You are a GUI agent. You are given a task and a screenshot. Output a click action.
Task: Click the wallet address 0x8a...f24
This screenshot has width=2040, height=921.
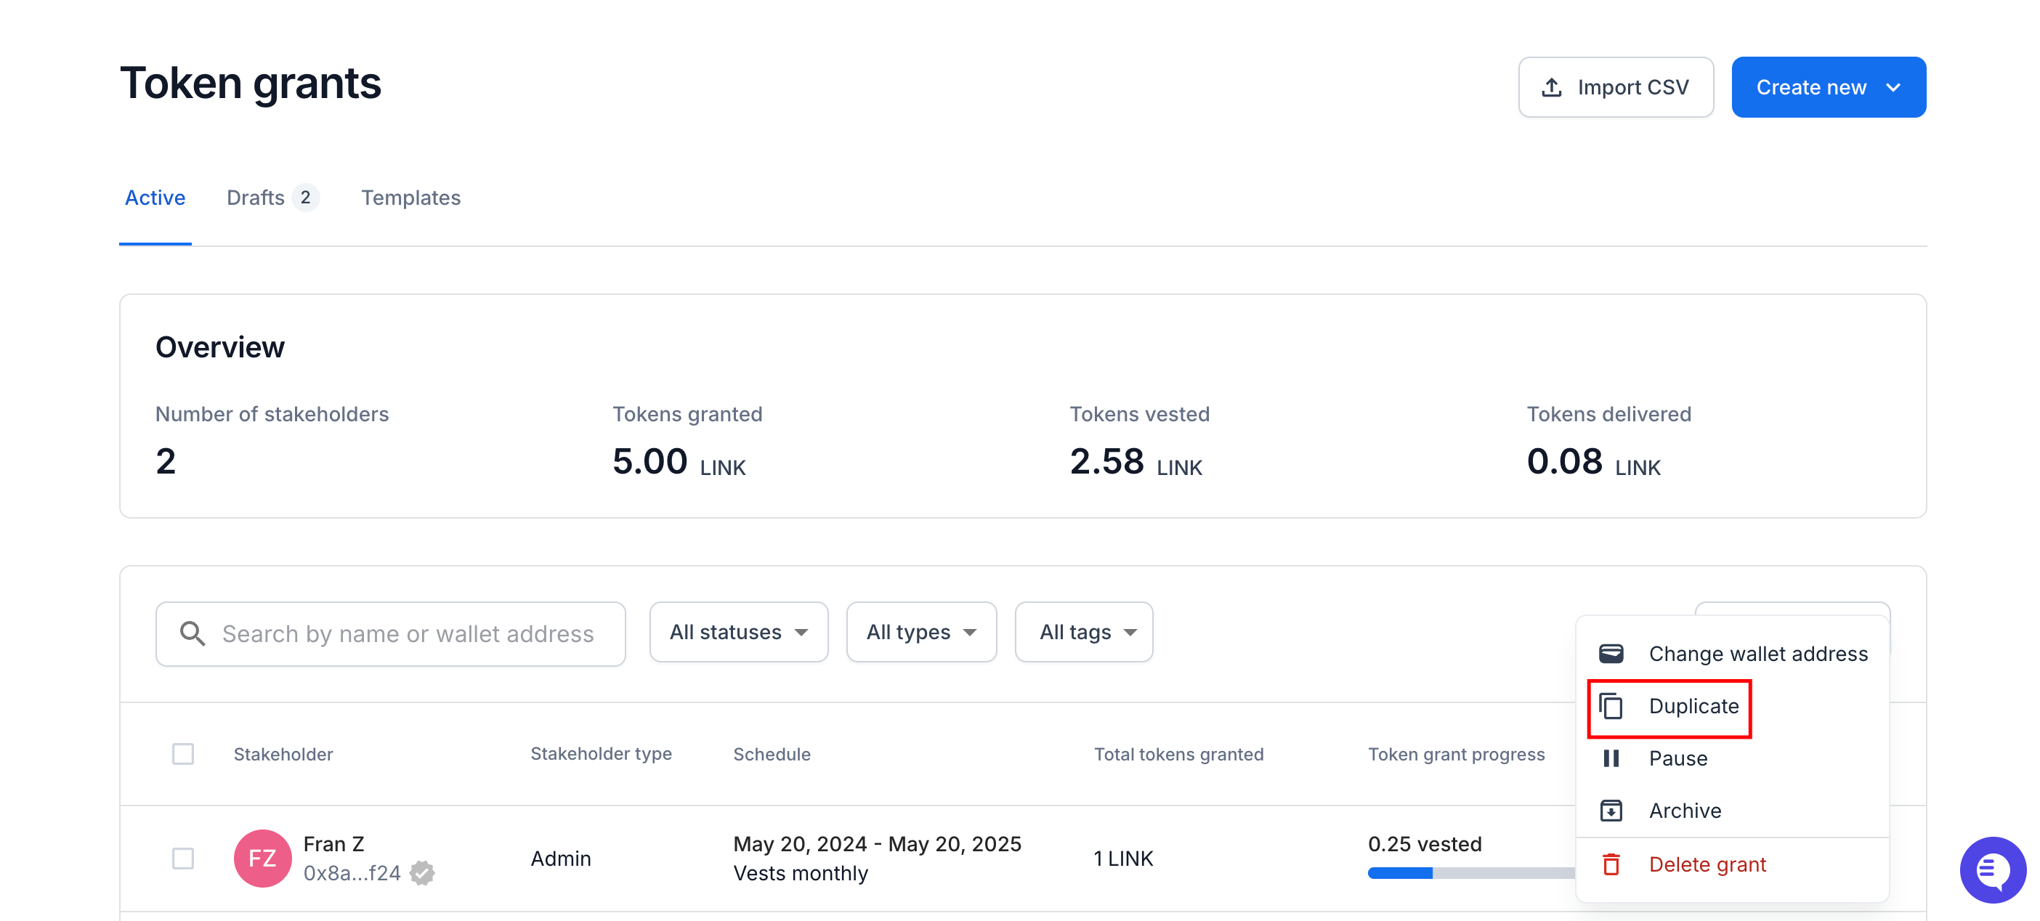[x=352, y=872]
